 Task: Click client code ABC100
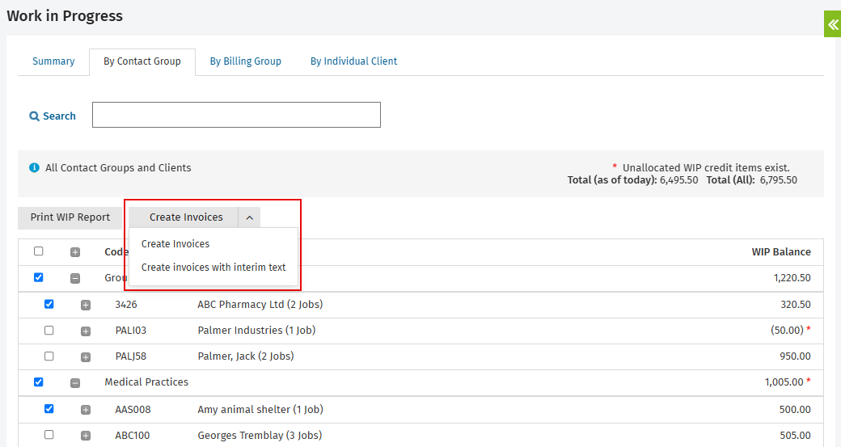[133, 435]
